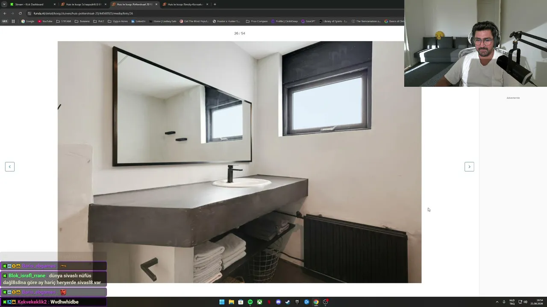Click the 26 / 54 photo counter
547x307 pixels.
tap(240, 33)
